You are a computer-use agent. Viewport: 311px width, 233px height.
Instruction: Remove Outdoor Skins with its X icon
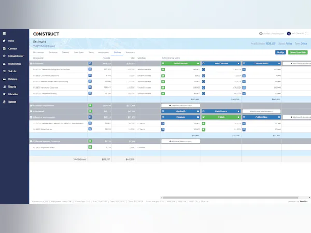pyautogui.click(x=279, y=118)
